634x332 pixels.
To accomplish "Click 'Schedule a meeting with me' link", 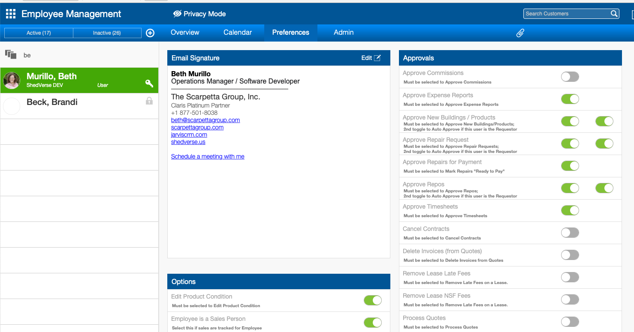I will pos(208,156).
